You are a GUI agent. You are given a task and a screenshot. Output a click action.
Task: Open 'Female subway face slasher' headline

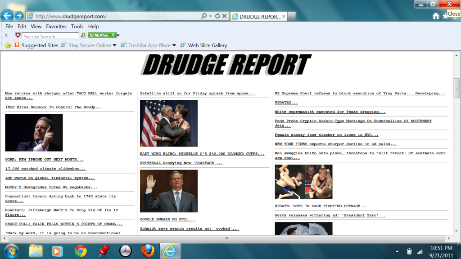click(326, 135)
